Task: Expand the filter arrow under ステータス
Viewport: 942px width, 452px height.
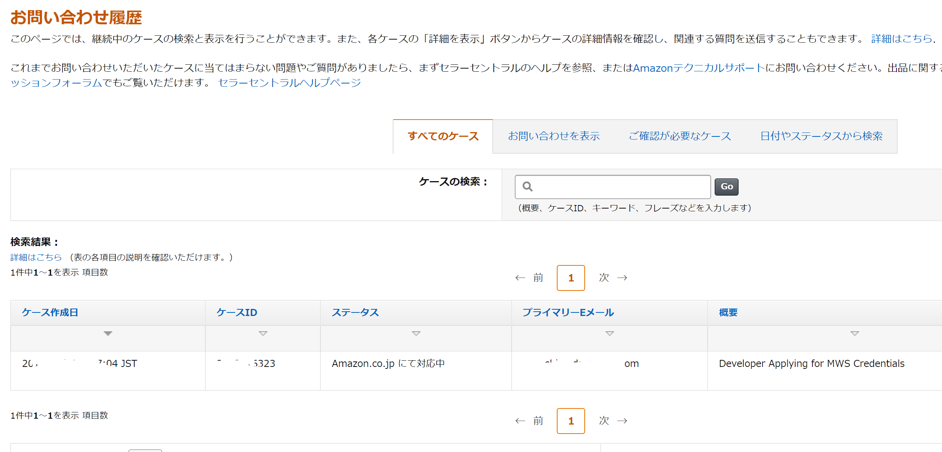Action: (x=416, y=334)
